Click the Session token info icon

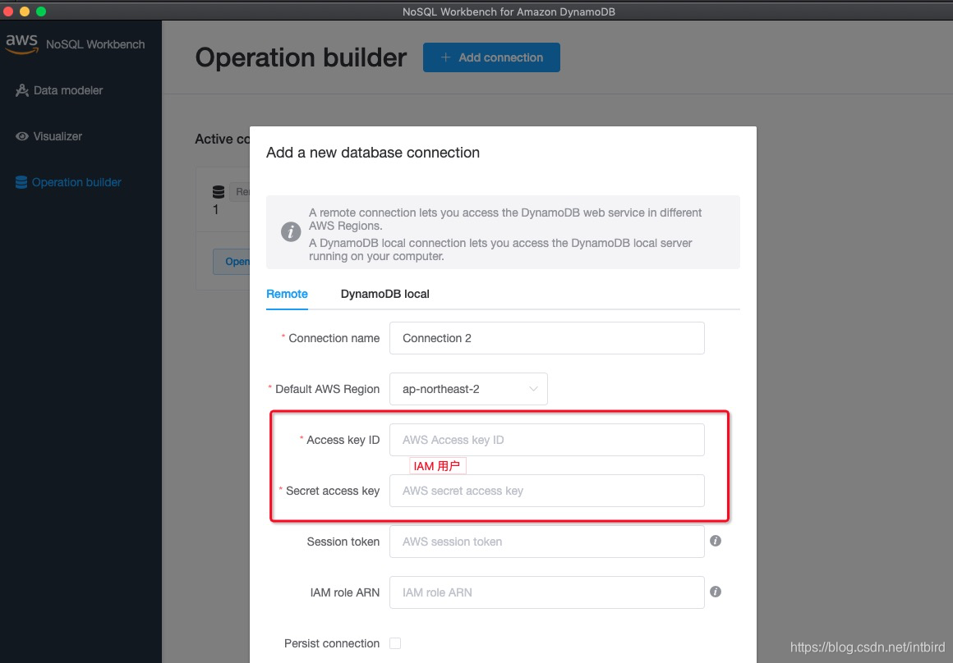tap(716, 541)
